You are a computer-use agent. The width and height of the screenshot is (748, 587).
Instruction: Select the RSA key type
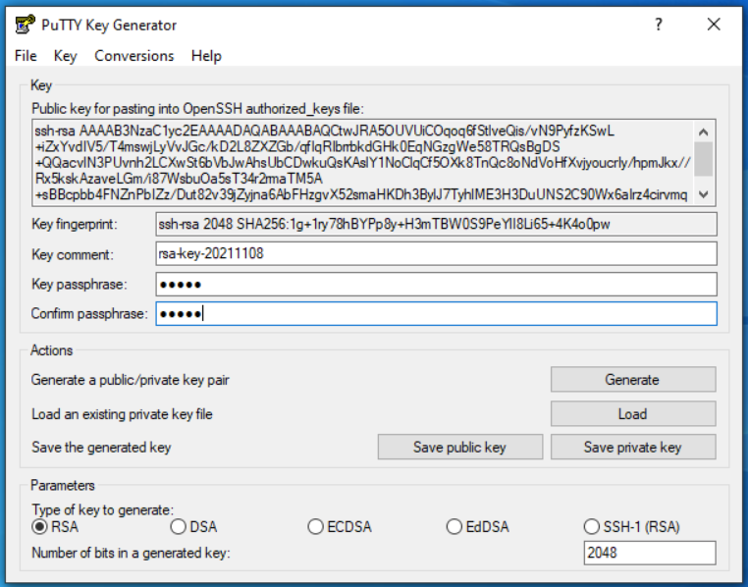(40, 527)
